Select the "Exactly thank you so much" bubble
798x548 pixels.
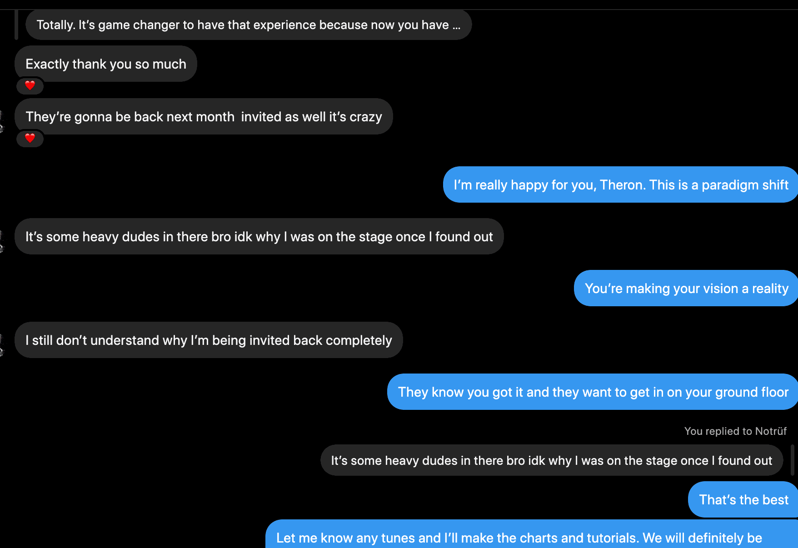click(106, 64)
